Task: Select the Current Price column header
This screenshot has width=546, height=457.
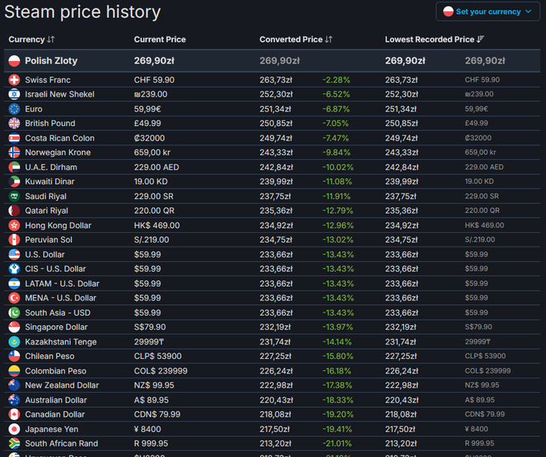Action: pos(160,39)
